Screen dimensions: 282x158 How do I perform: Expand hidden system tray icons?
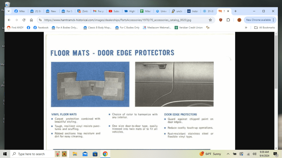(228, 154)
